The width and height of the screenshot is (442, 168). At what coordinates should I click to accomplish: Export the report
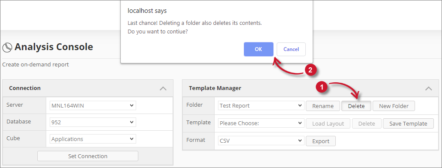[x=321, y=141]
